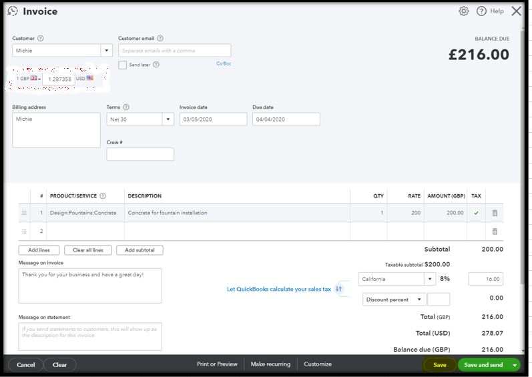
Task: Open invoice history clock icon
Action: tap(13, 11)
